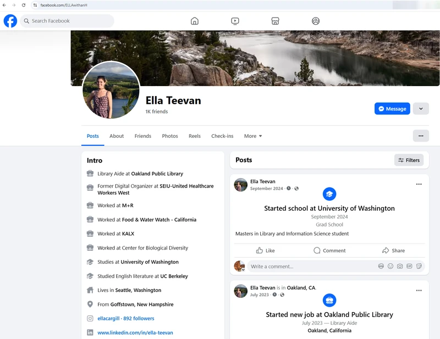Switch to the Check-ins tab
This screenshot has height=339, width=440.
222,136
